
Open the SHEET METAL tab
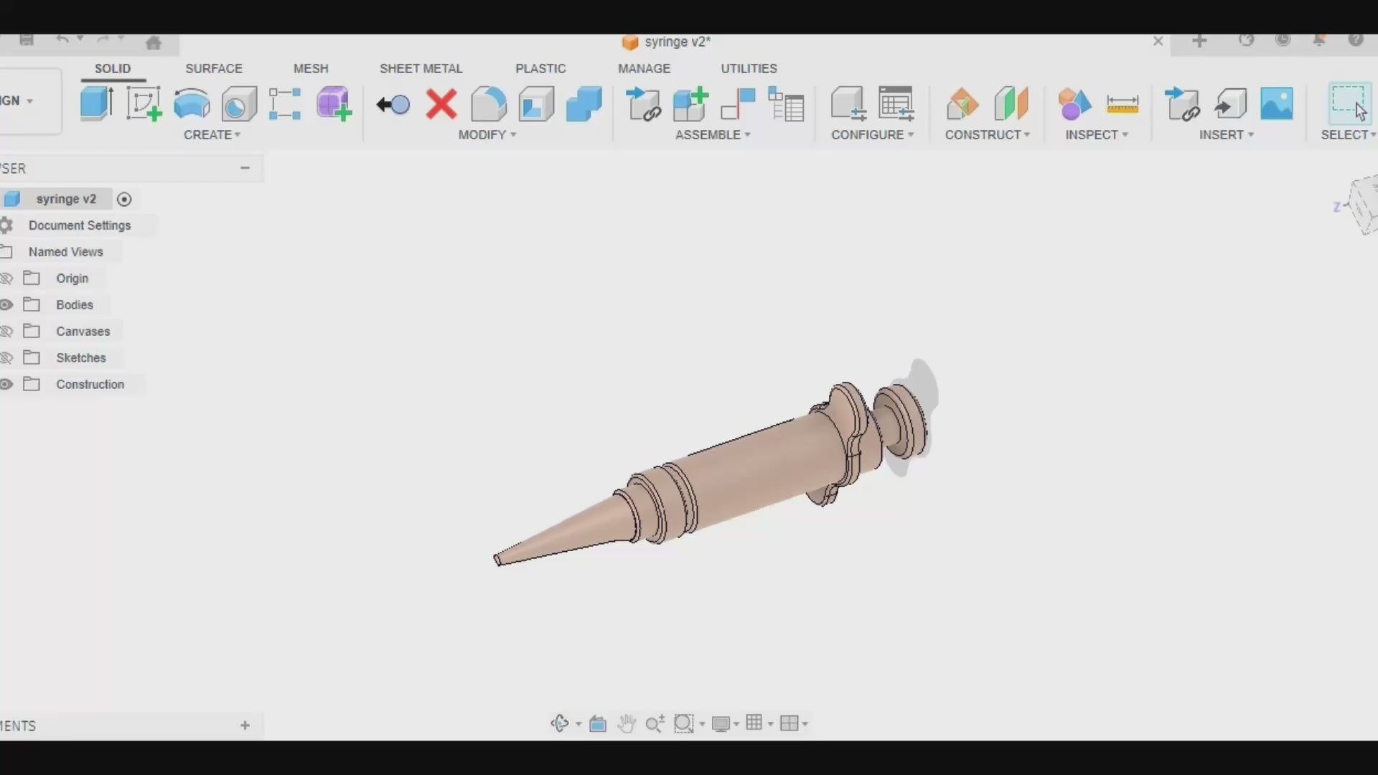[421, 68]
